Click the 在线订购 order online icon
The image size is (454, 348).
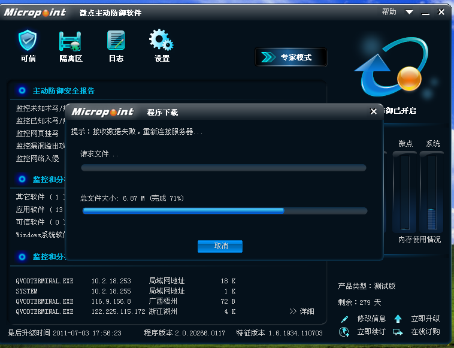(398, 332)
